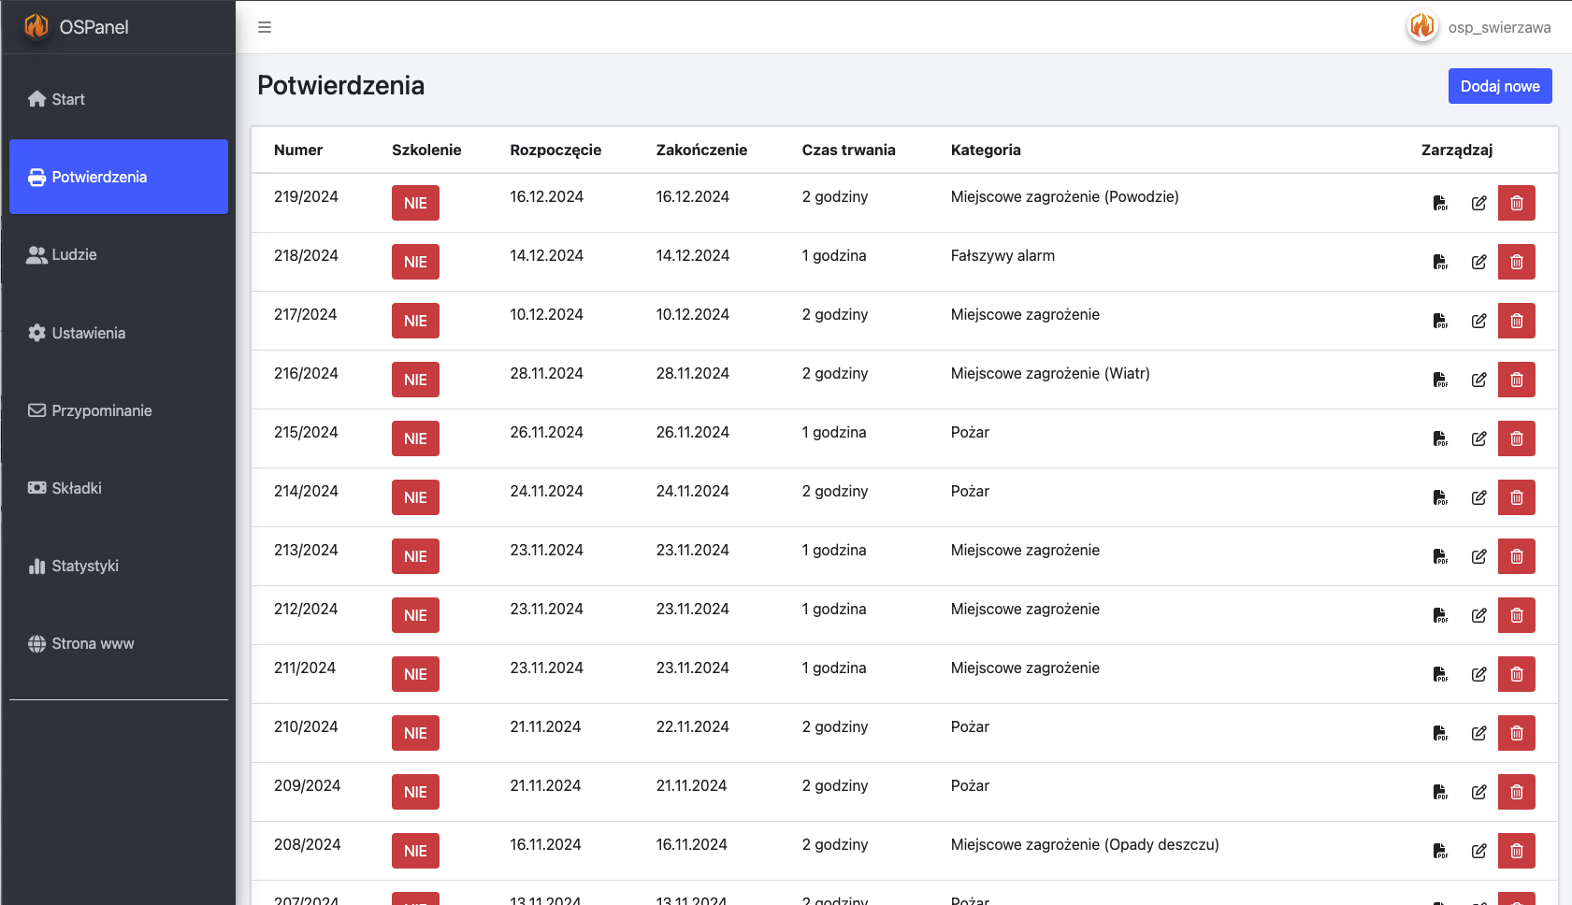Click the OSPanel brand name

pos(94,27)
